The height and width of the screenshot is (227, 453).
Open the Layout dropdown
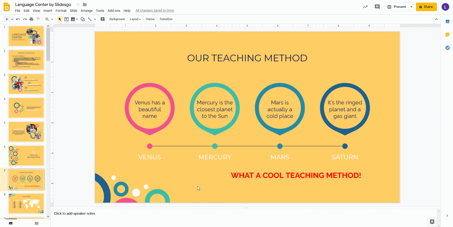click(135, 19)
